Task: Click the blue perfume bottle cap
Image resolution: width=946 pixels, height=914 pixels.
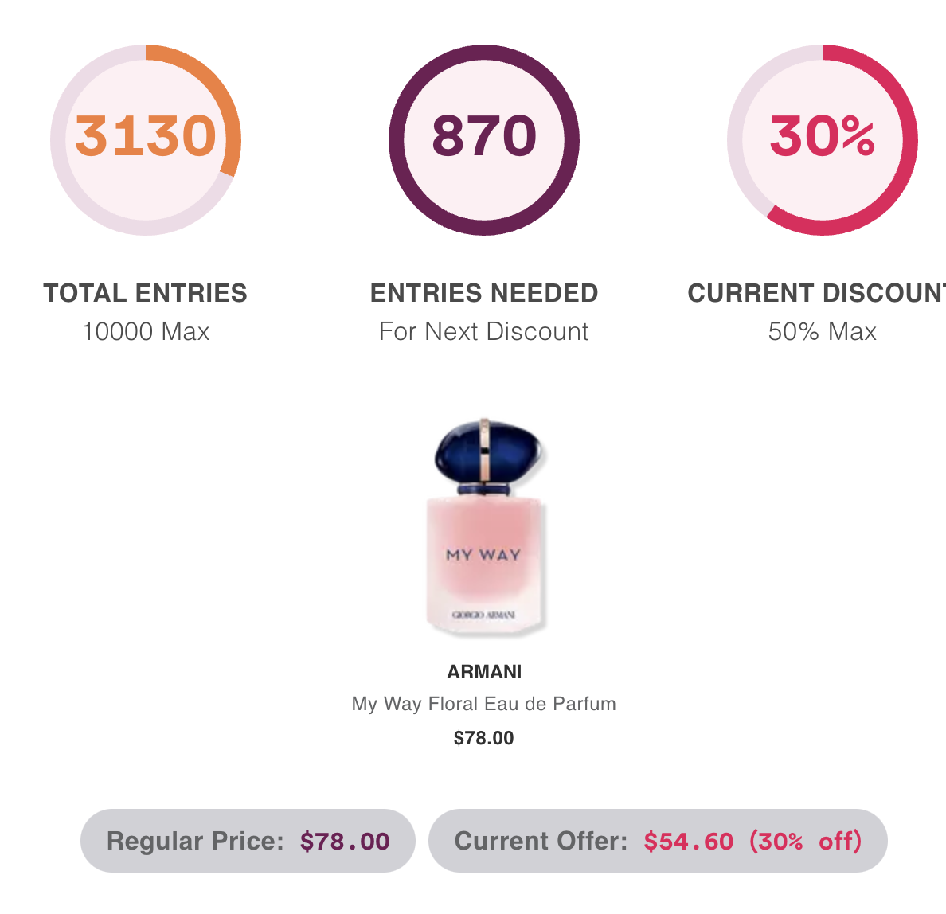Action: (x=487, y=454)
